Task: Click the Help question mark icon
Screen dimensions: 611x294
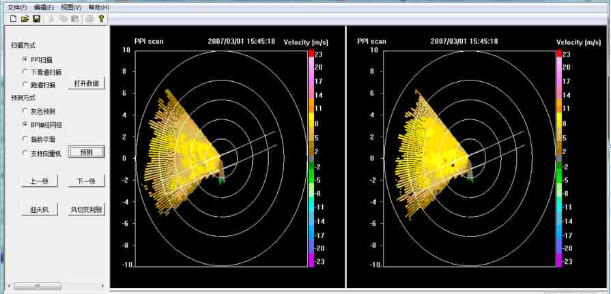Action: pyautogui.click(x=101, y=18)
